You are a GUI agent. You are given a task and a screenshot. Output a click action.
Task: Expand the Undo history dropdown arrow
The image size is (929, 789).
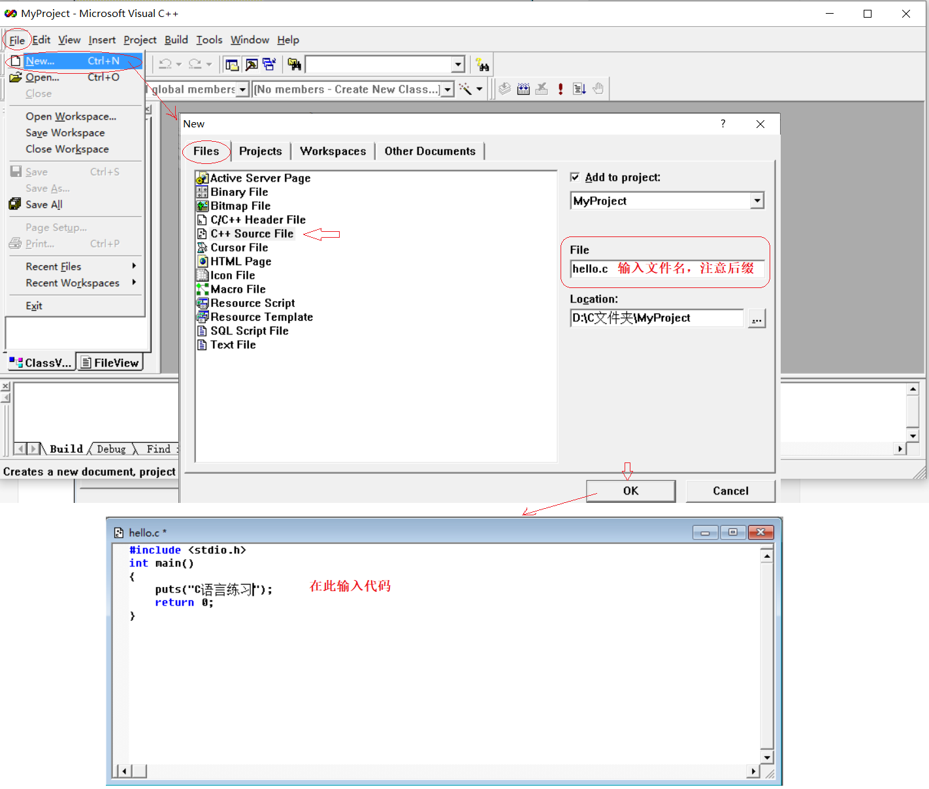(x=178, y=64)
